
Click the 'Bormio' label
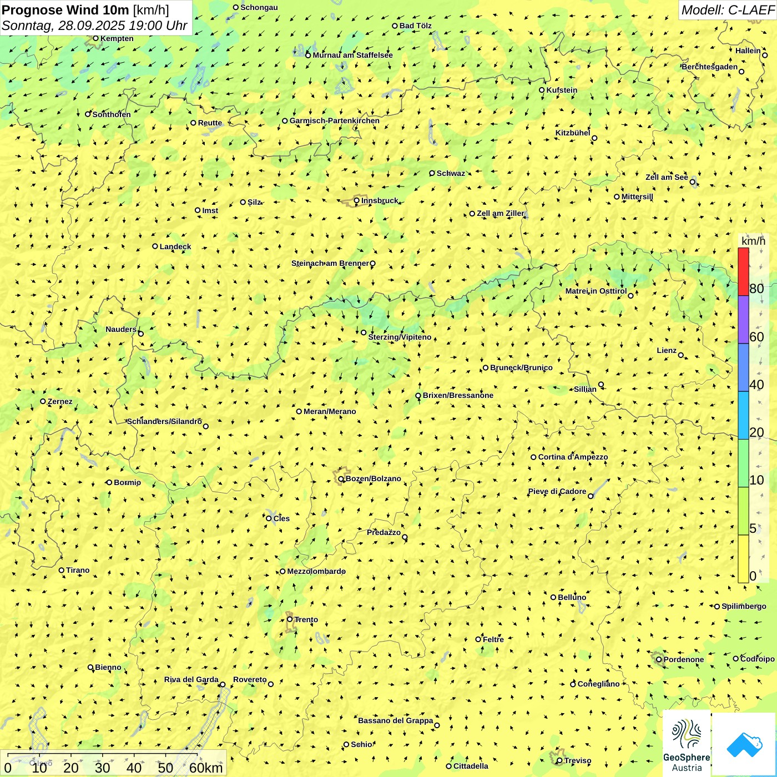(127, 482)
